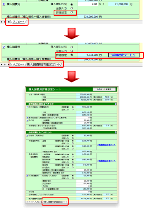Click help icon next to 印紙税(売買契約)

pos(27,136)
